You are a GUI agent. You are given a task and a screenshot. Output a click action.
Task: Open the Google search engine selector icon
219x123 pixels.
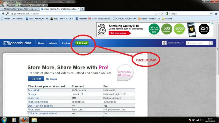point(167,14)
